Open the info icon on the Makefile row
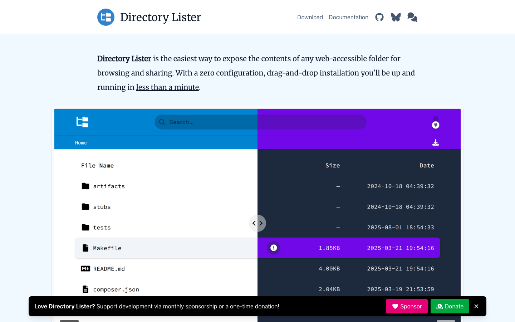The image size is (515, 322). click(274, 248)
